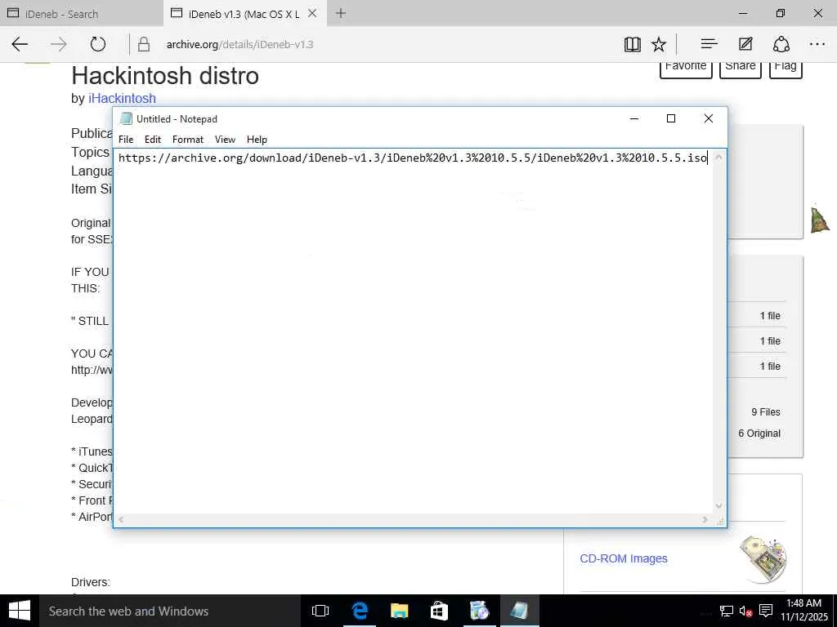Click inside the Notepad text area
837x627 pixels.
point(414,331)
